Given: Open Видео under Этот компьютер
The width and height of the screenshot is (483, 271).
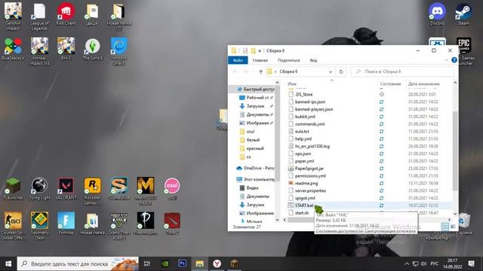Looking at the screenshot, I should 249,187.
